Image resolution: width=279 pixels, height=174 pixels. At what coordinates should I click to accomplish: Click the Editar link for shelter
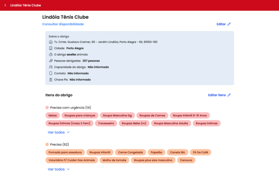click(221, 24)
